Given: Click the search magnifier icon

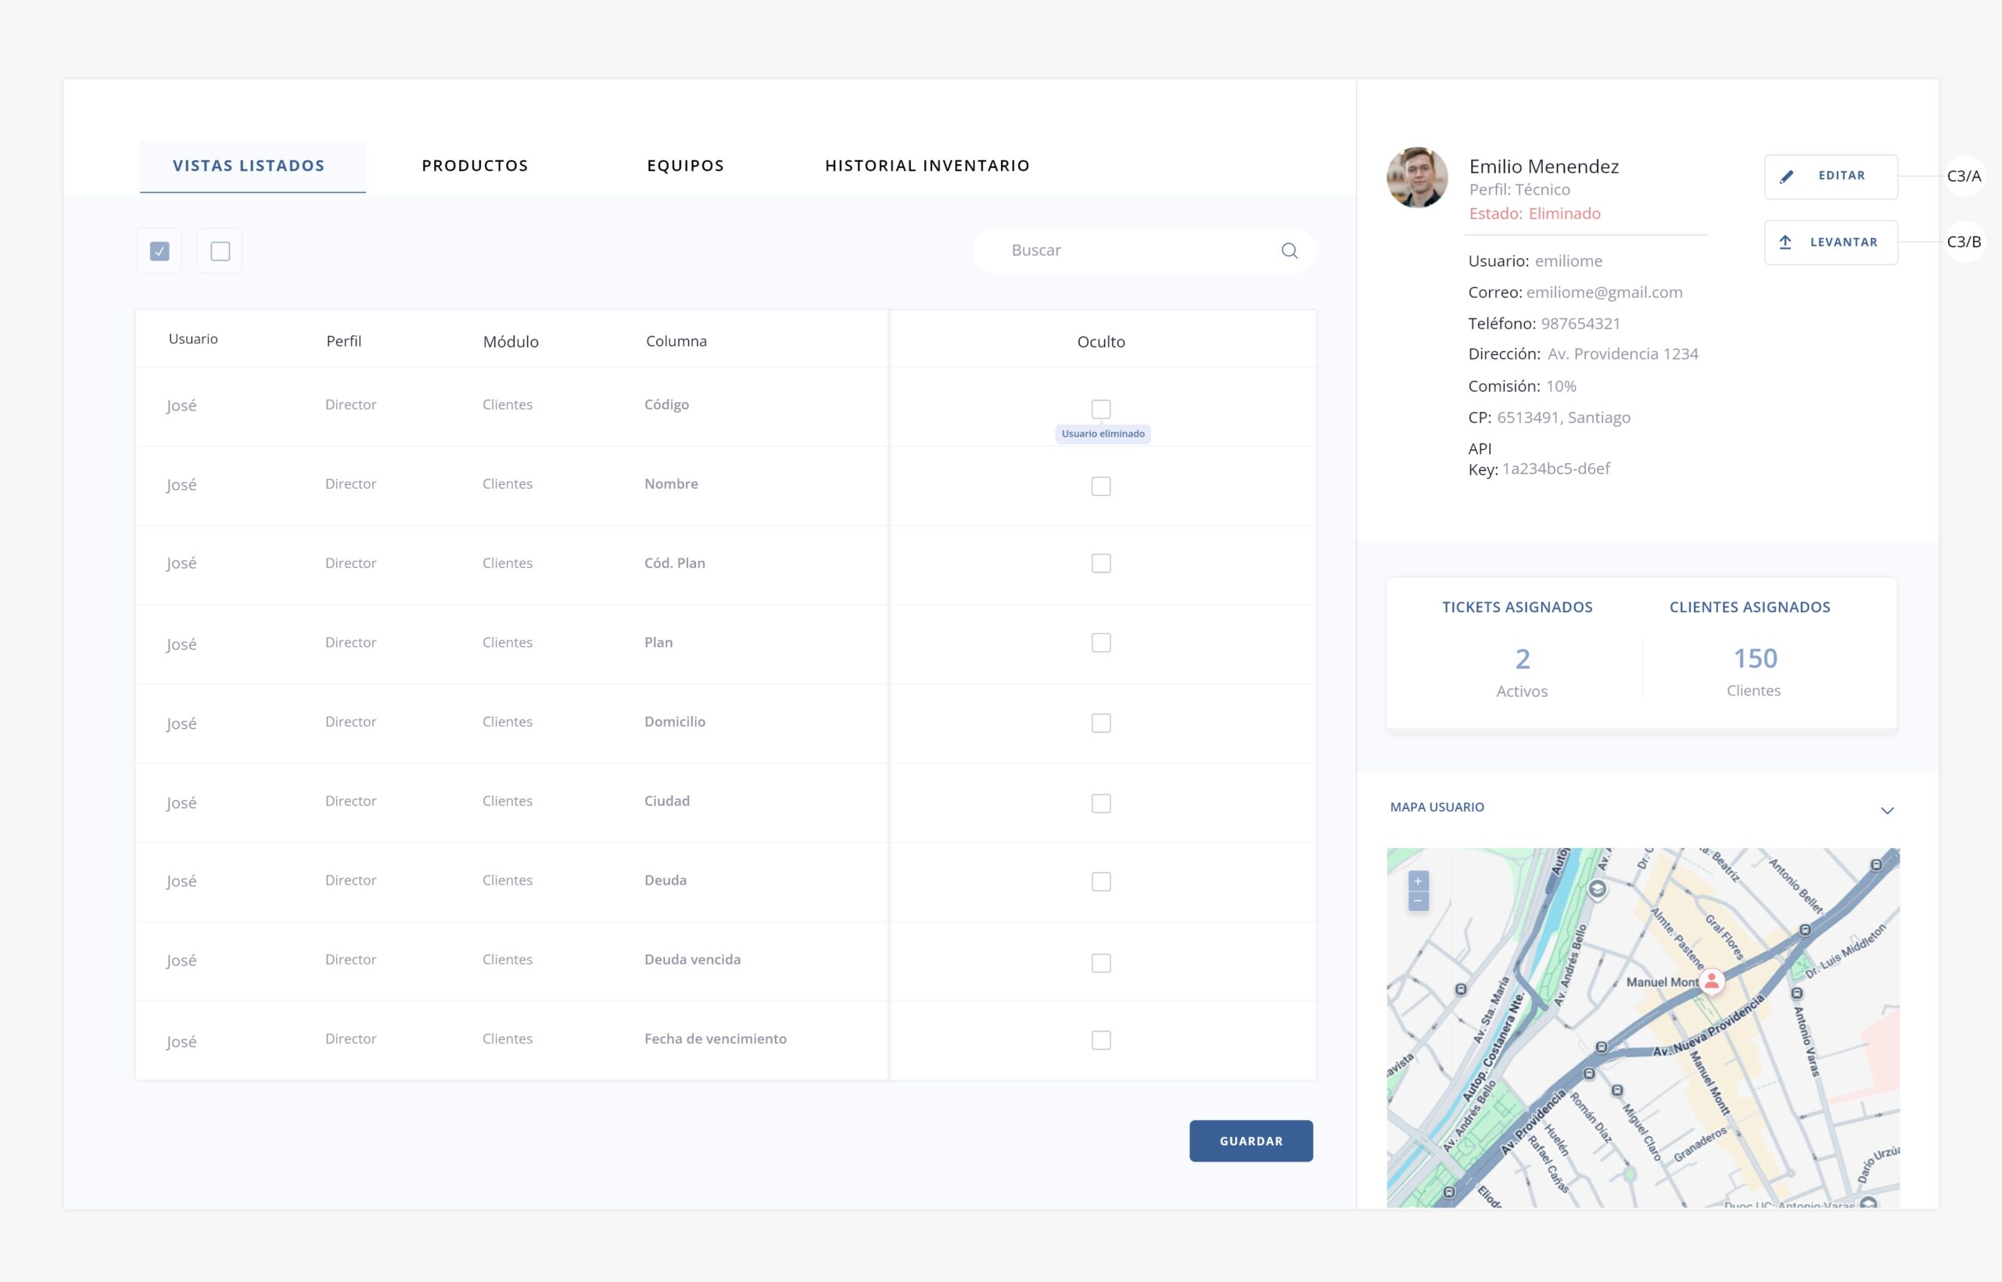Looking at the screenshot, I should (x=1289, y=250).
